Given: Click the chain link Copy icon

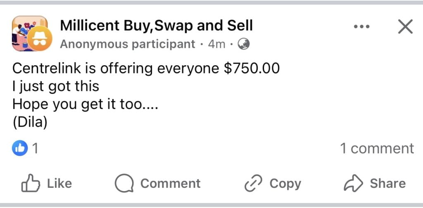Looking at the screenshot, I should tap(253, 183).
